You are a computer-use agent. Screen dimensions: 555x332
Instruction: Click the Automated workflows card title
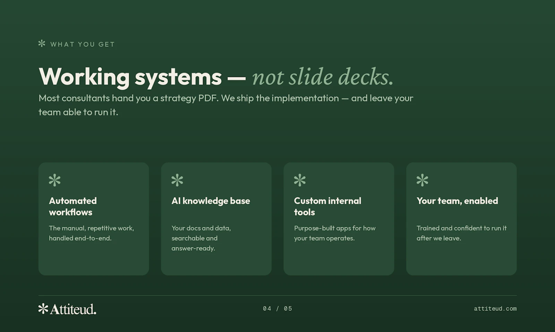pos(73,206)
